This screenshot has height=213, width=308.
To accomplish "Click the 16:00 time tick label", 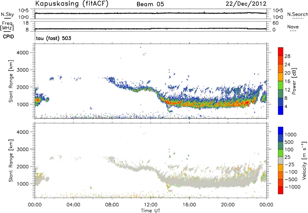I will point(189,205).
